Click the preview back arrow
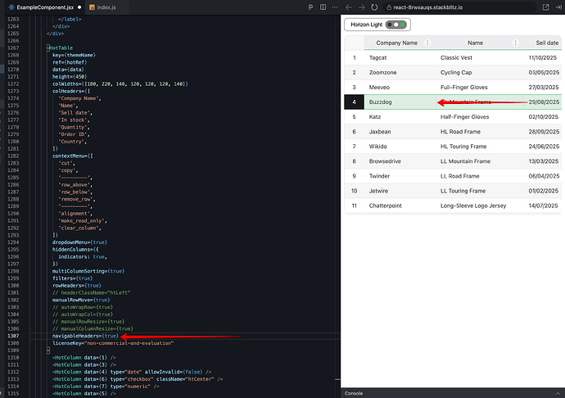This screenshot has height=398, width=565. (349, 7)
